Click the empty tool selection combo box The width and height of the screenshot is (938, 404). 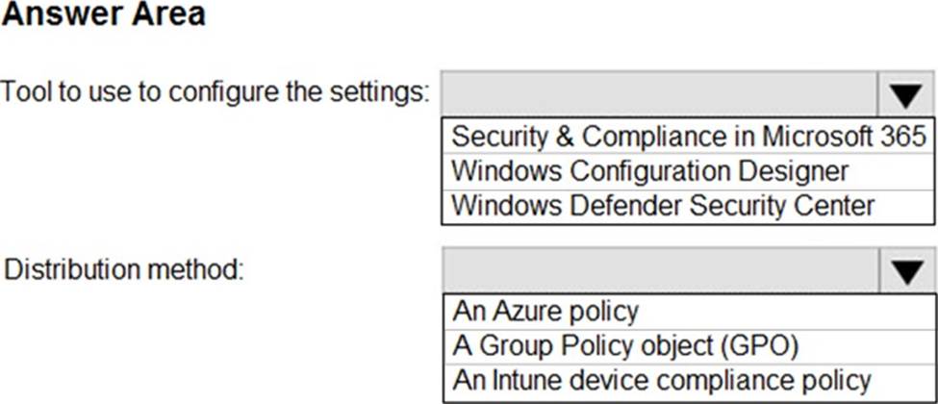pos(660,94)
